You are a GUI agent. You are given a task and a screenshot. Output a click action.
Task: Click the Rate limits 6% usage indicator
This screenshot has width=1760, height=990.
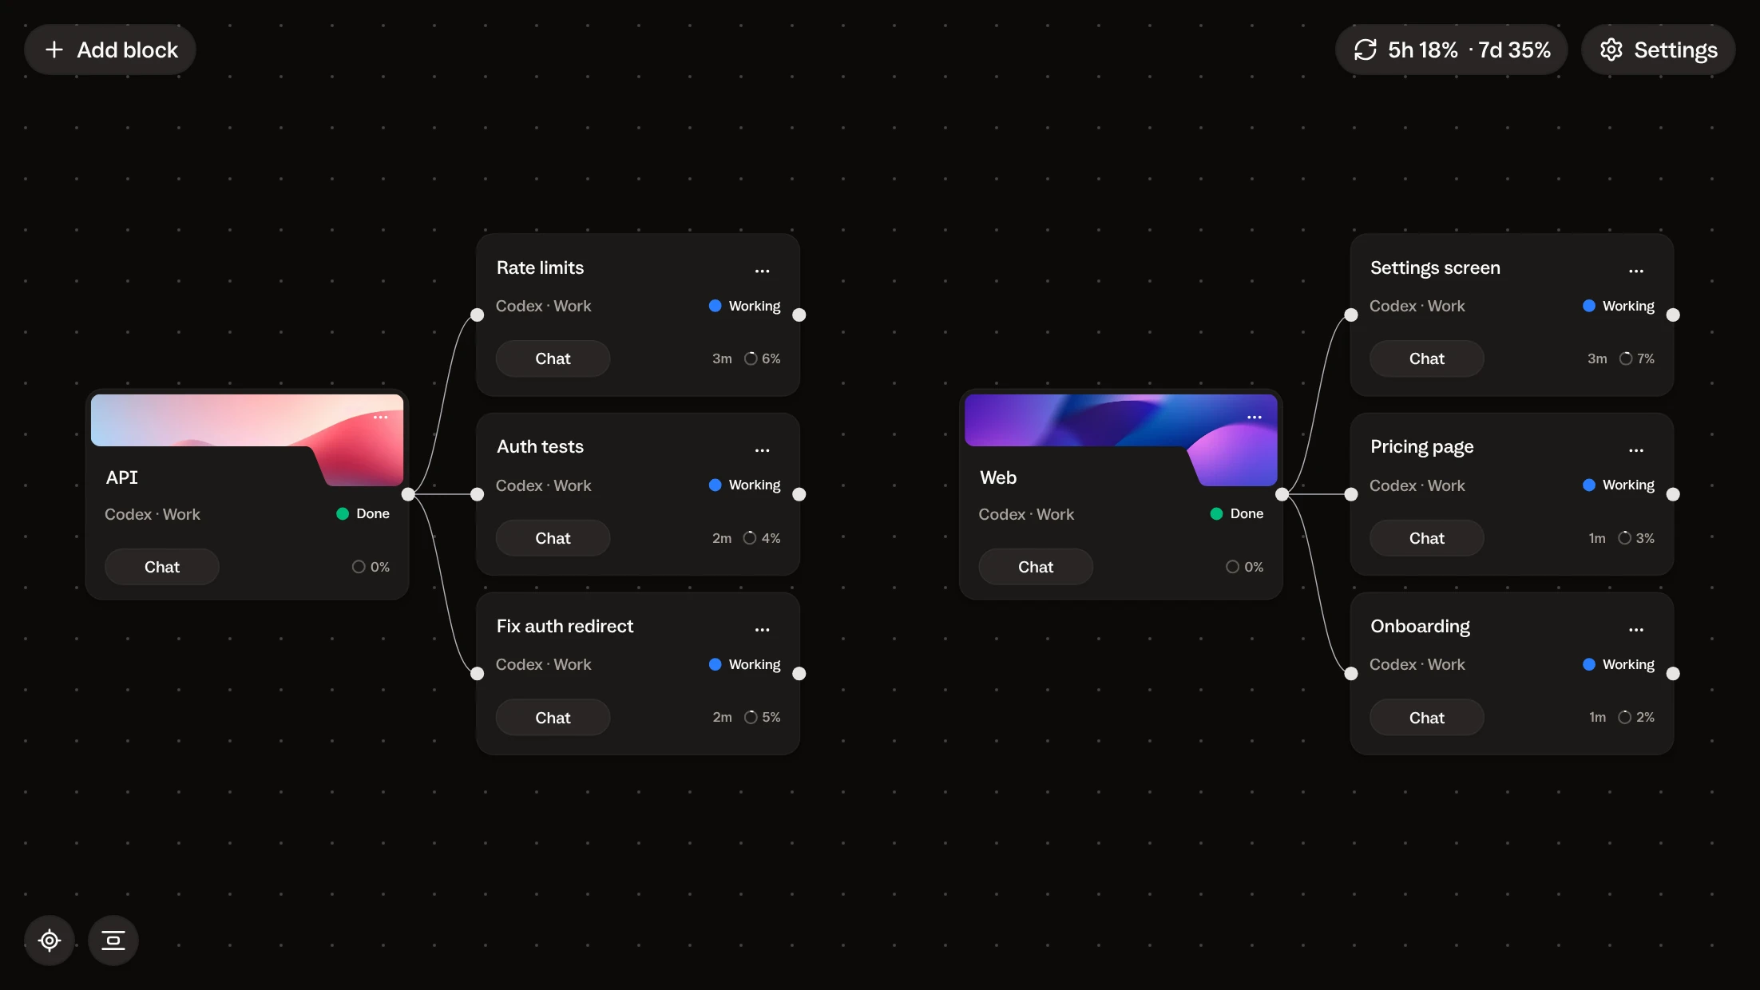(x=763, y=358)
